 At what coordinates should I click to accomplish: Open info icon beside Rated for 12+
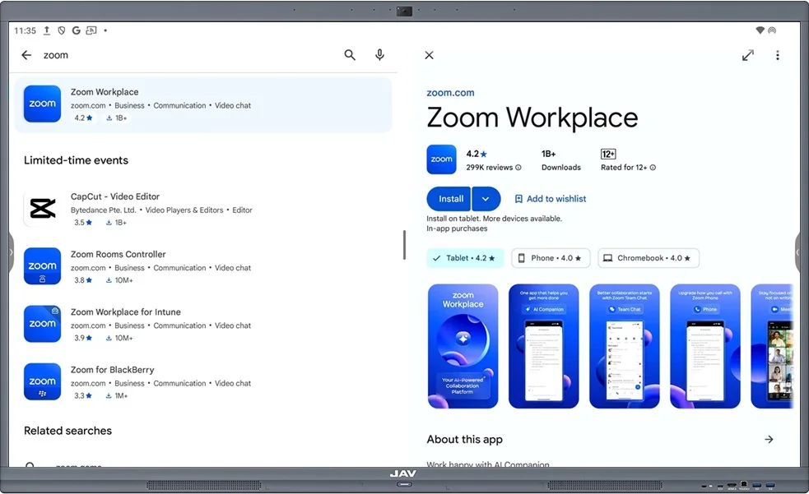653,167
